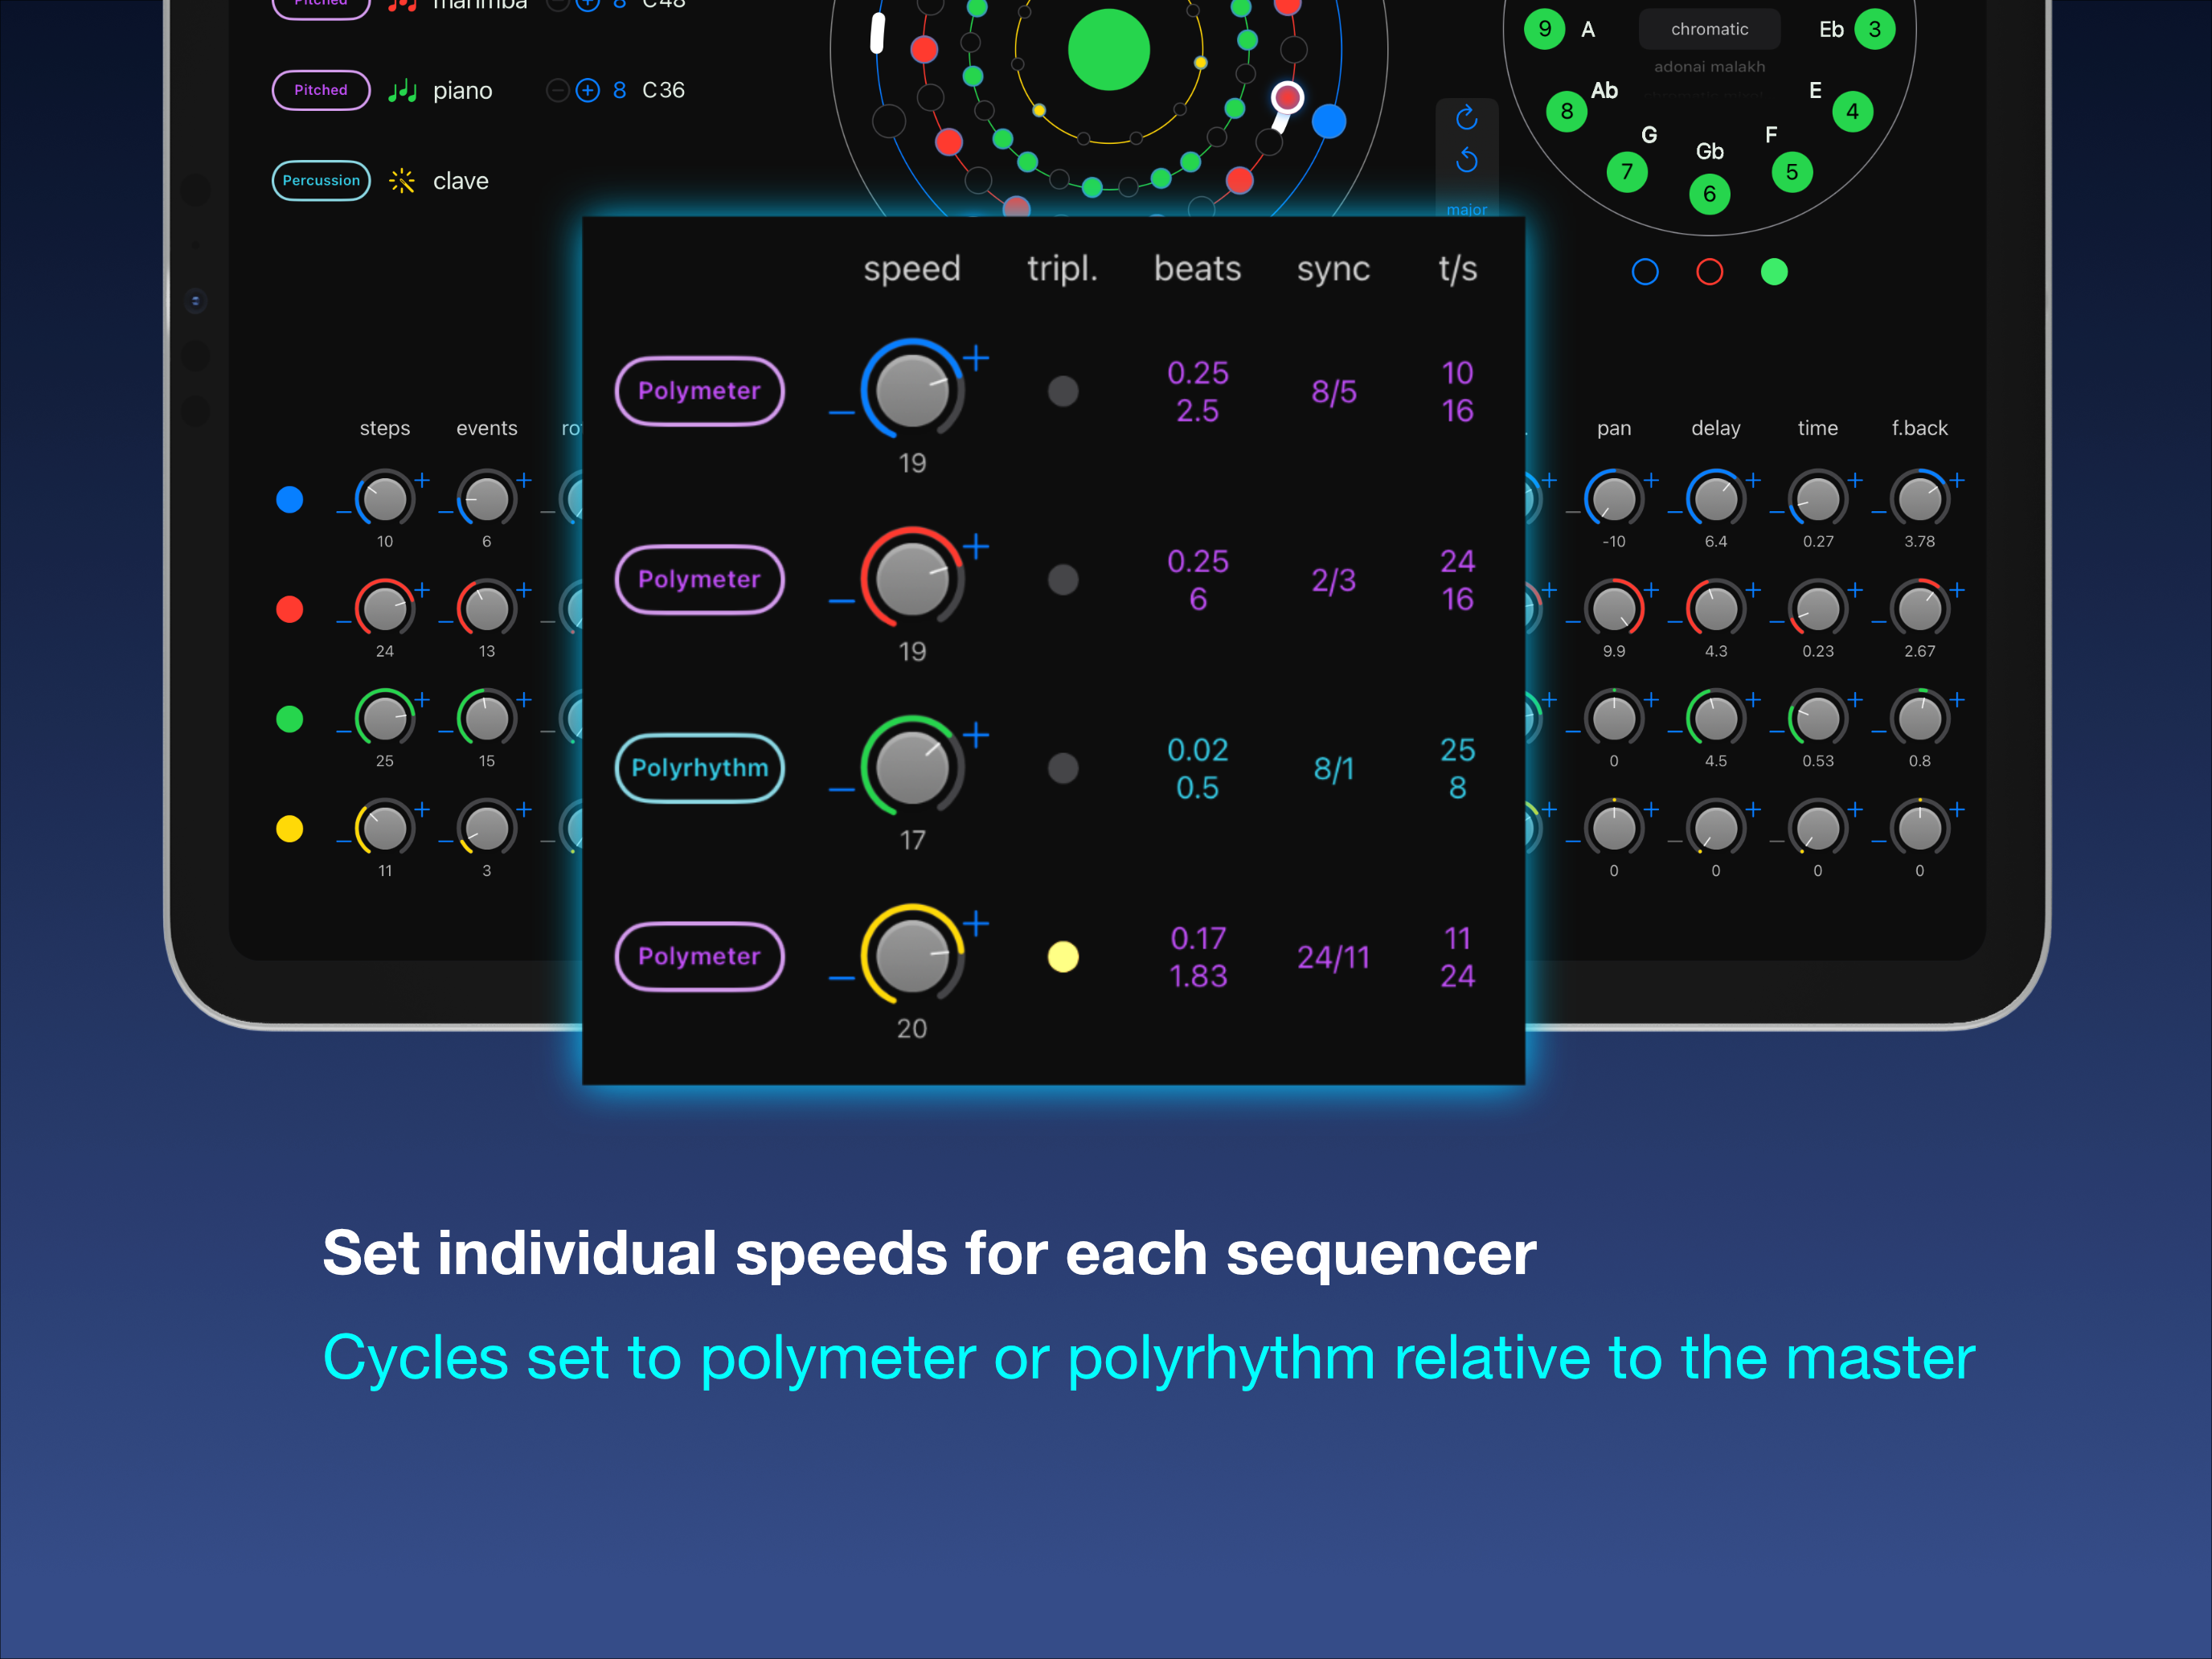The image size is (2212, 1659).
Task: Click the undo rotate arrow icon
Action: (x=1466, y=160)
